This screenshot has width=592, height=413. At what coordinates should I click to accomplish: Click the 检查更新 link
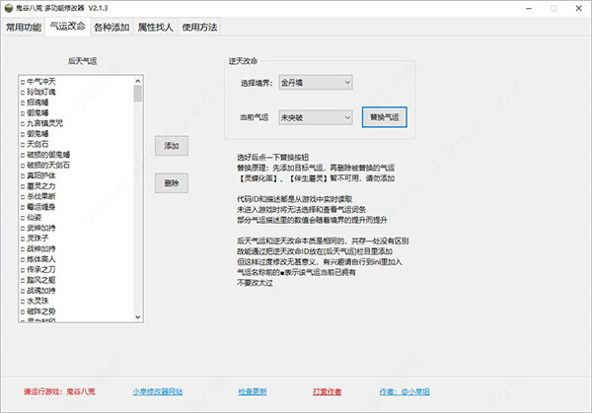(253, 392)
